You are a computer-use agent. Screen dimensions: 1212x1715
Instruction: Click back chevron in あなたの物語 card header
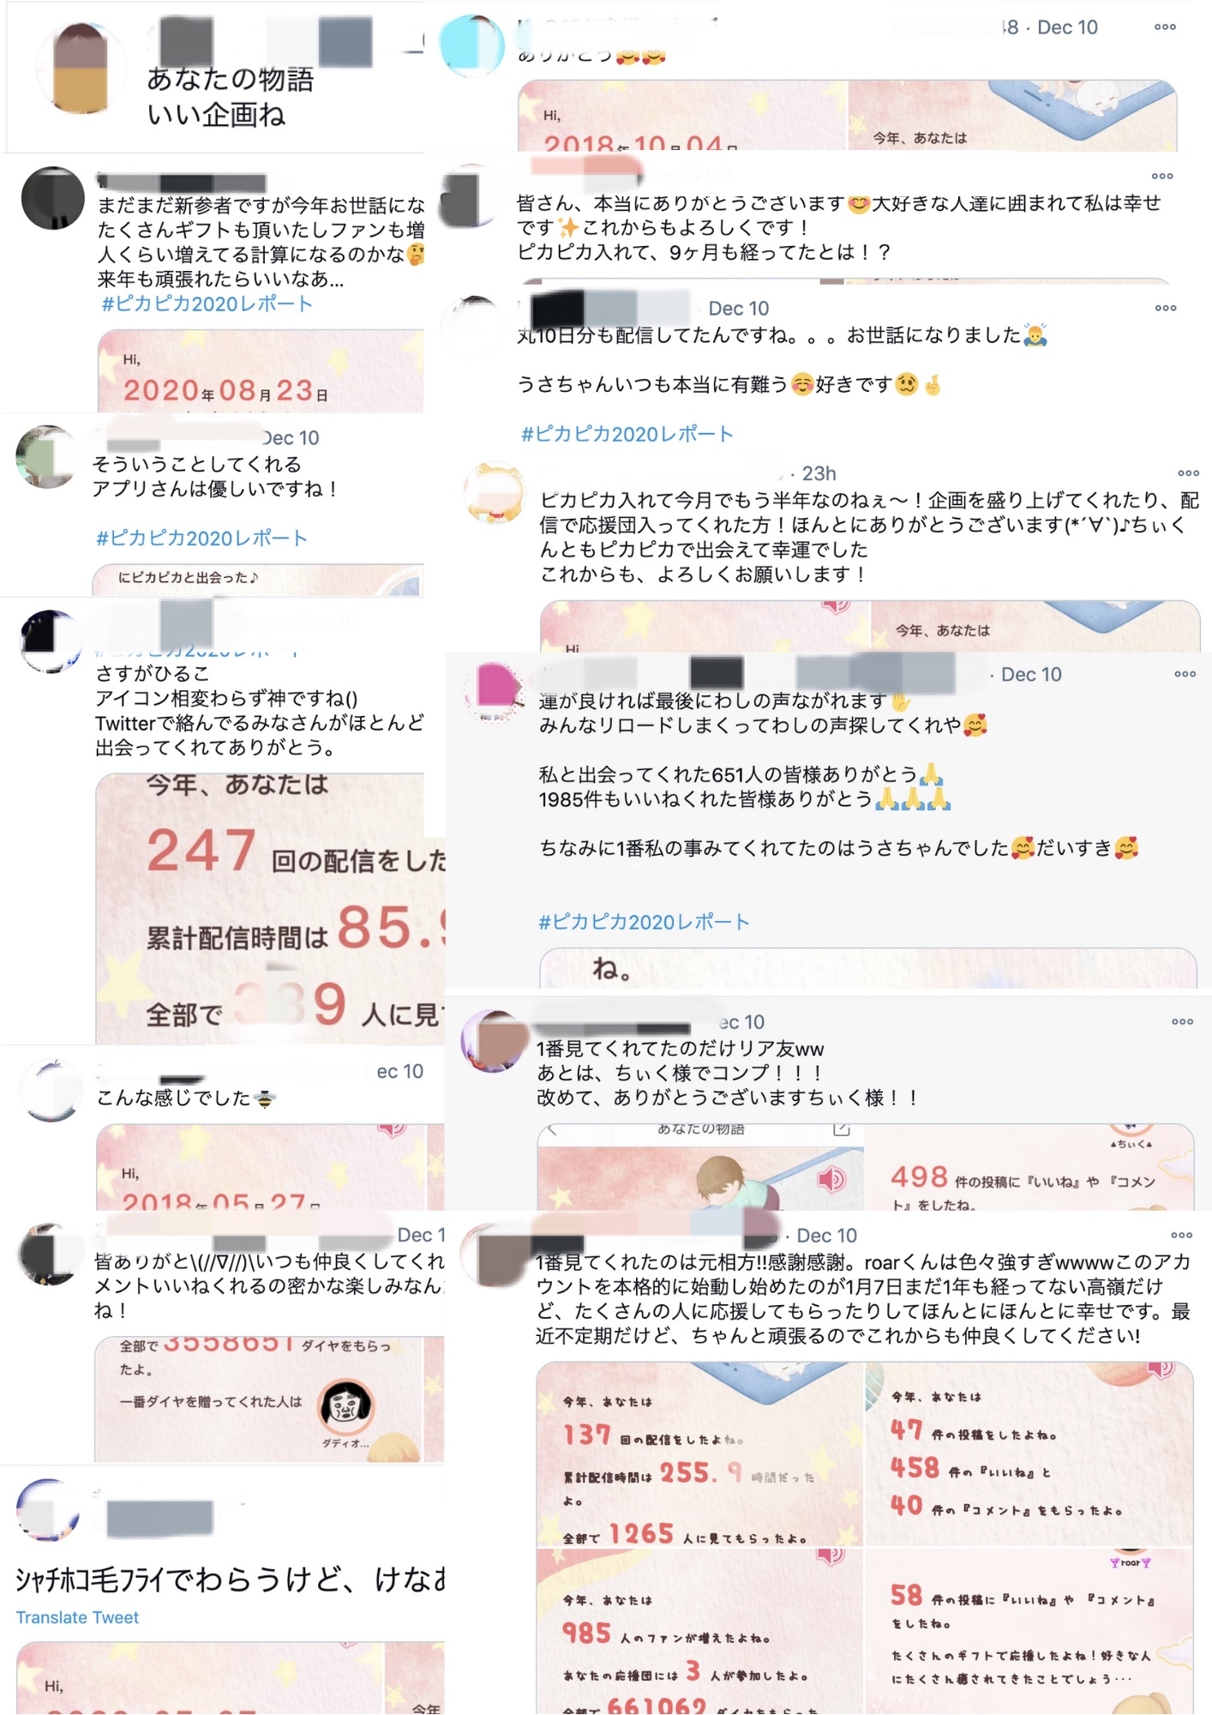pyautogui.click(x=552, y=1129)
